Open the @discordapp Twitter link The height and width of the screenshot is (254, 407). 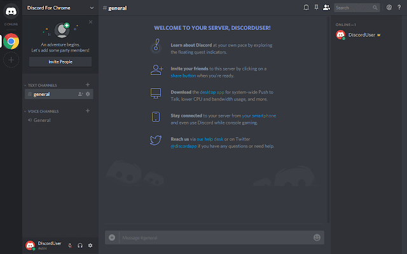(184, 146)
